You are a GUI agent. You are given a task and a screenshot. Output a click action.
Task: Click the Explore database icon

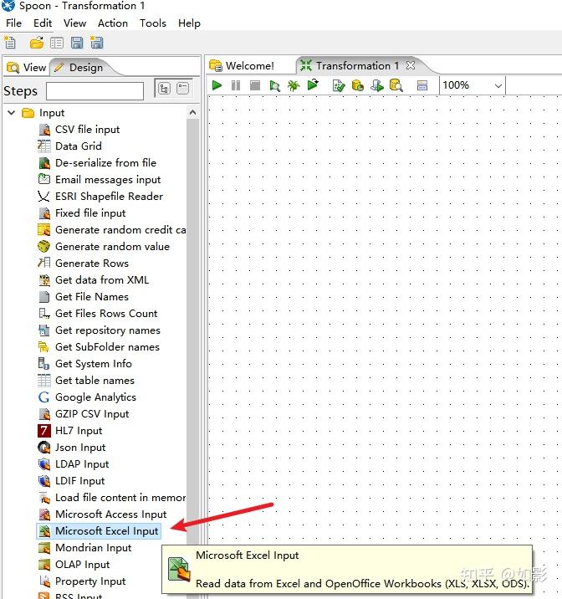pyautogui.click(x=396, y=85)
